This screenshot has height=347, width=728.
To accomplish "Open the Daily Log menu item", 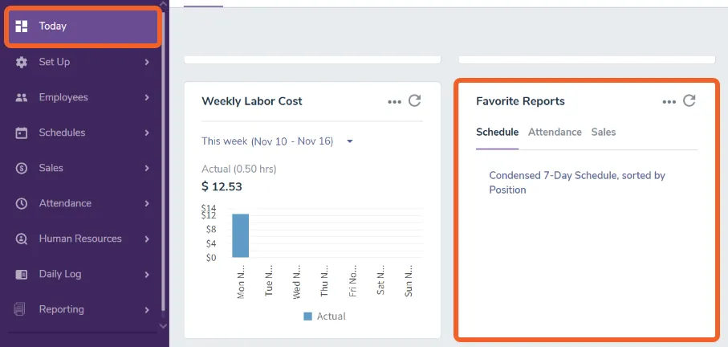I will click(83, 275).
